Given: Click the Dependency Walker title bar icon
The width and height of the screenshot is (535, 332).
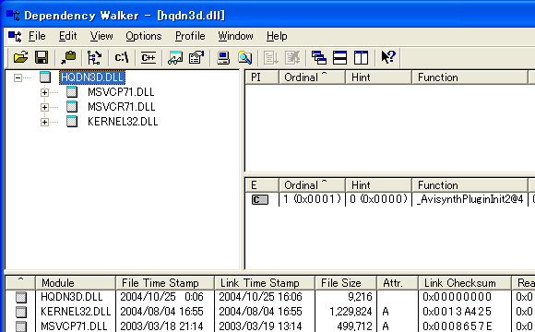Looking at the screenshot, I should tap(13, 16).
